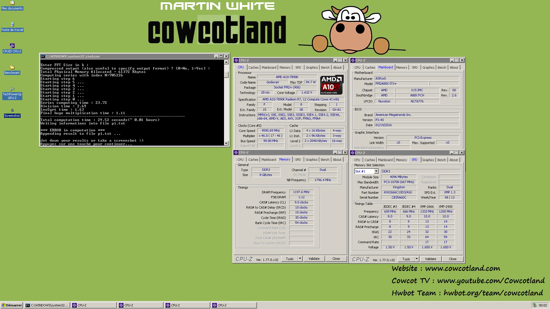Image resolution: width=550 pixels, height=309 pixels.
Task: Open the Démarrer start button
Action: click(11, 305)
